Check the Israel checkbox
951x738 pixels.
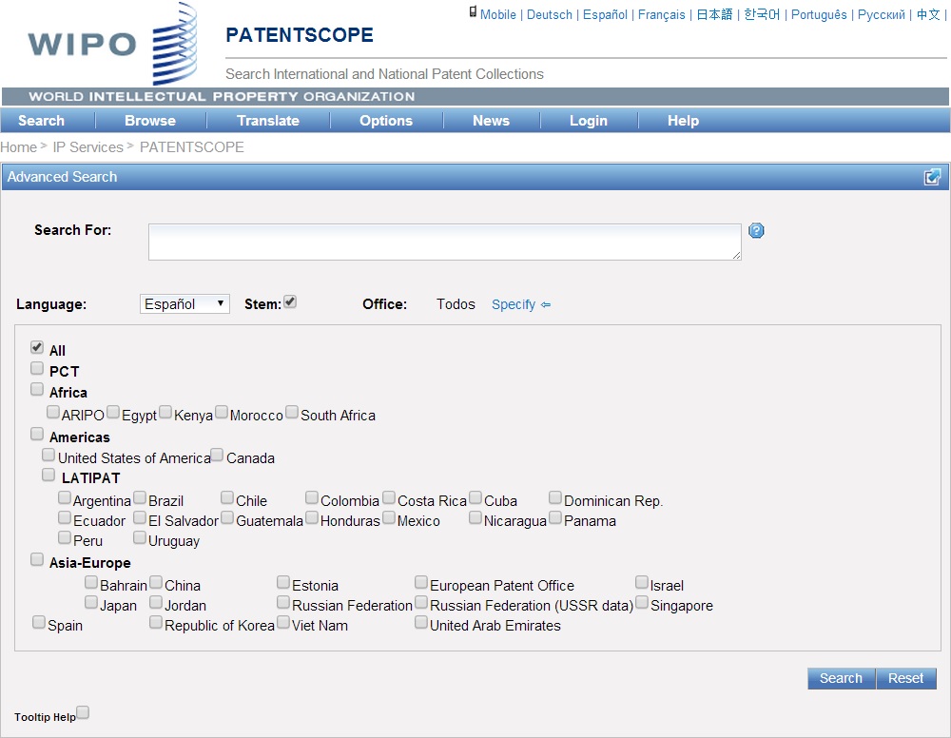[x=642, y=582]
